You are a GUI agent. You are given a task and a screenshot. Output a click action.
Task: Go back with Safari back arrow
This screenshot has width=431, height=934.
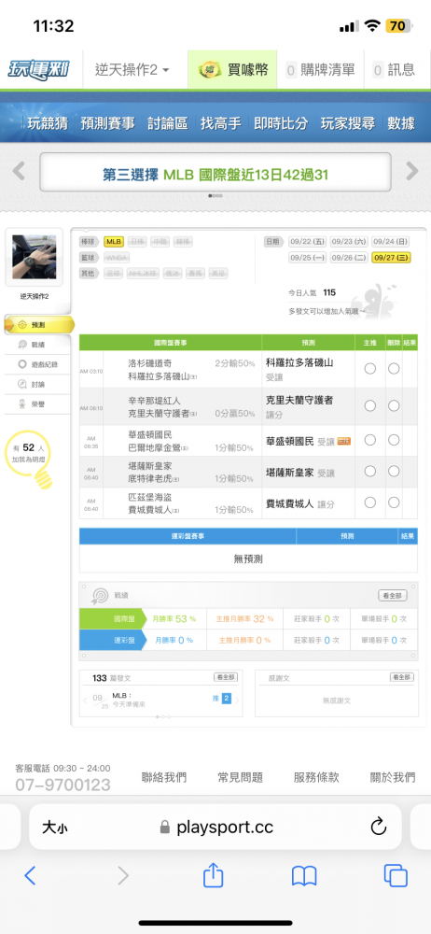[30, 875]
